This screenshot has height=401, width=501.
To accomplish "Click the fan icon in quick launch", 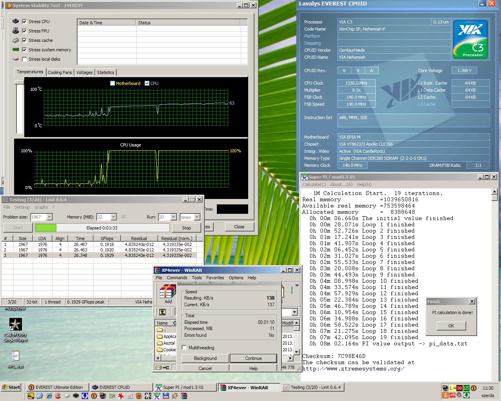I will coord(148,396).
